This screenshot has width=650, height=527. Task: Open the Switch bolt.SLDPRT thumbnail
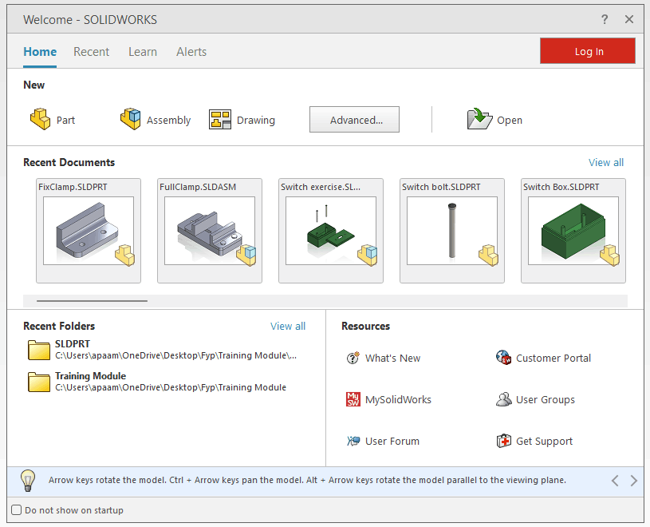click(452, 231)
